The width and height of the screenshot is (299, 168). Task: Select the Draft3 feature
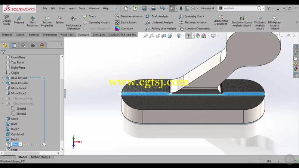[15, 139]
